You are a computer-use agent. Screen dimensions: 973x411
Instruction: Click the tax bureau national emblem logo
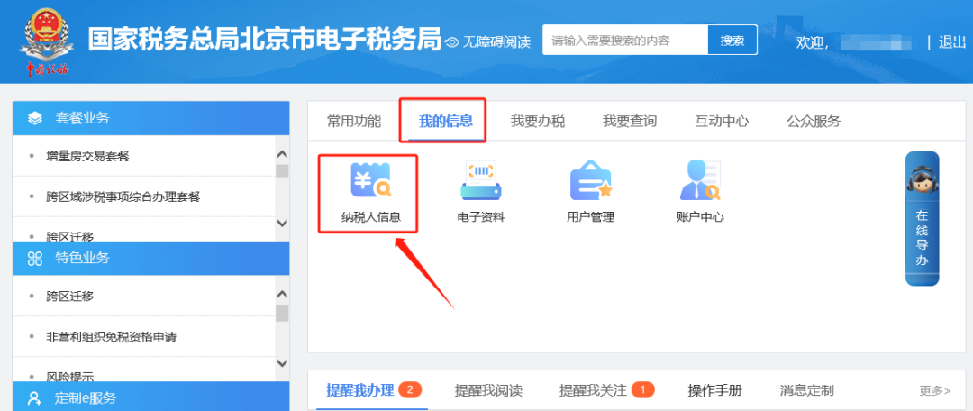45,41
